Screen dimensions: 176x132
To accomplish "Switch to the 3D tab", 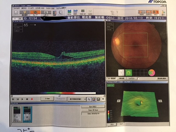I will pos(15,19).
